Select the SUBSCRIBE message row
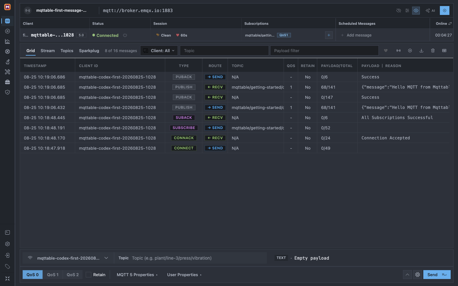Screen dimensions: 458x286 (x=235, y=128)
